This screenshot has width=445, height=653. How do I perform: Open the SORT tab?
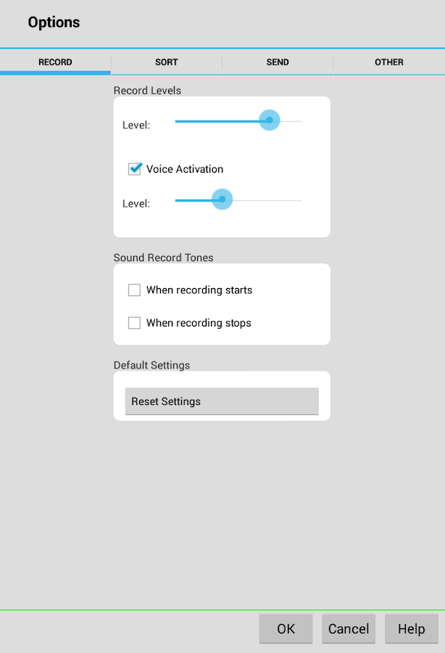click(166, 62)
